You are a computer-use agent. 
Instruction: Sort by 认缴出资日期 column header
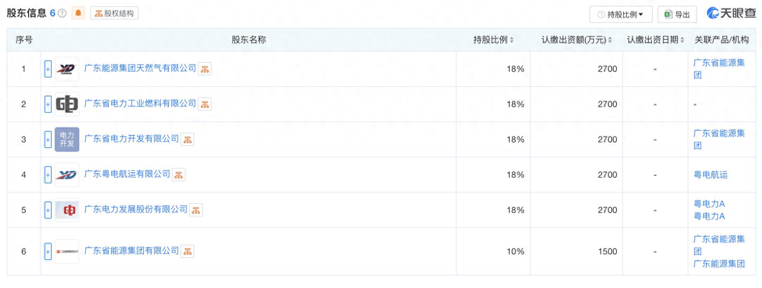point(656,40)
